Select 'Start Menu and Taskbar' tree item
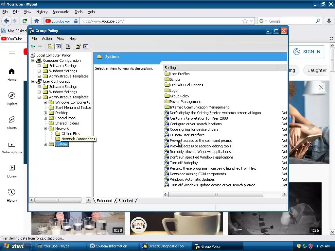The image size is (335, 251). point(73,108)
